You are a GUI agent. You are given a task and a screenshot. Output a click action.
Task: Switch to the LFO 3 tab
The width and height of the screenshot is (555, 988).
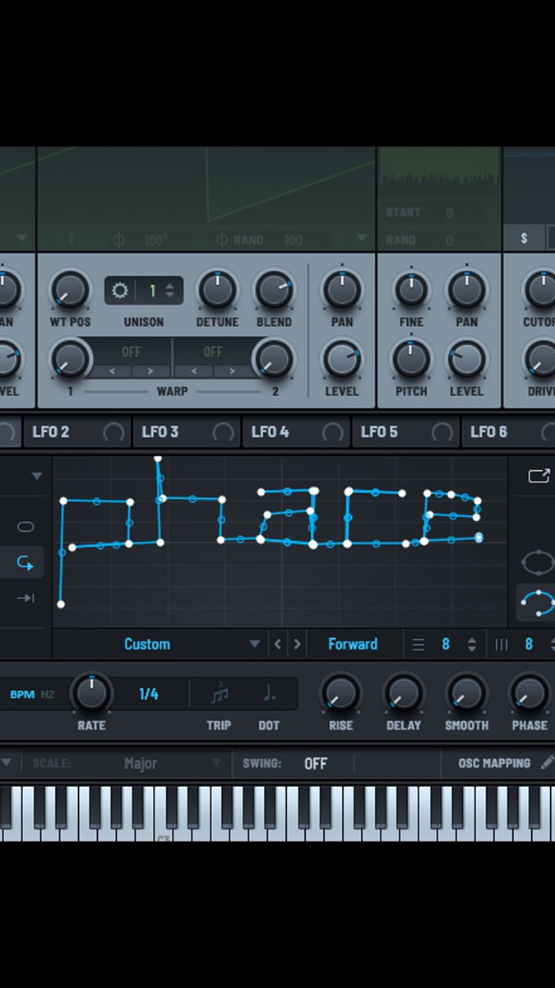click(160, 431)
